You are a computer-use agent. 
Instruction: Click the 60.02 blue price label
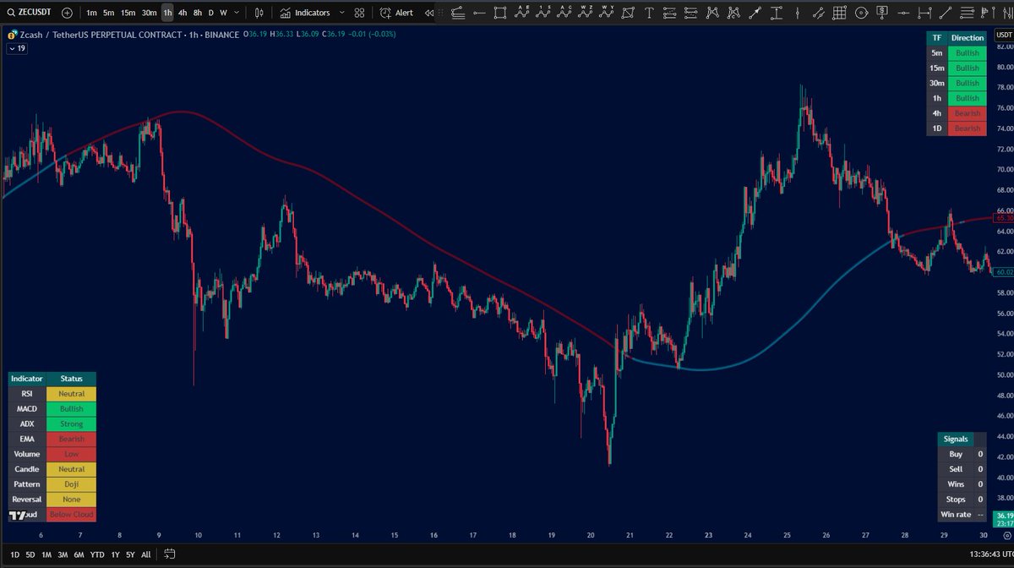(1004, 272)
